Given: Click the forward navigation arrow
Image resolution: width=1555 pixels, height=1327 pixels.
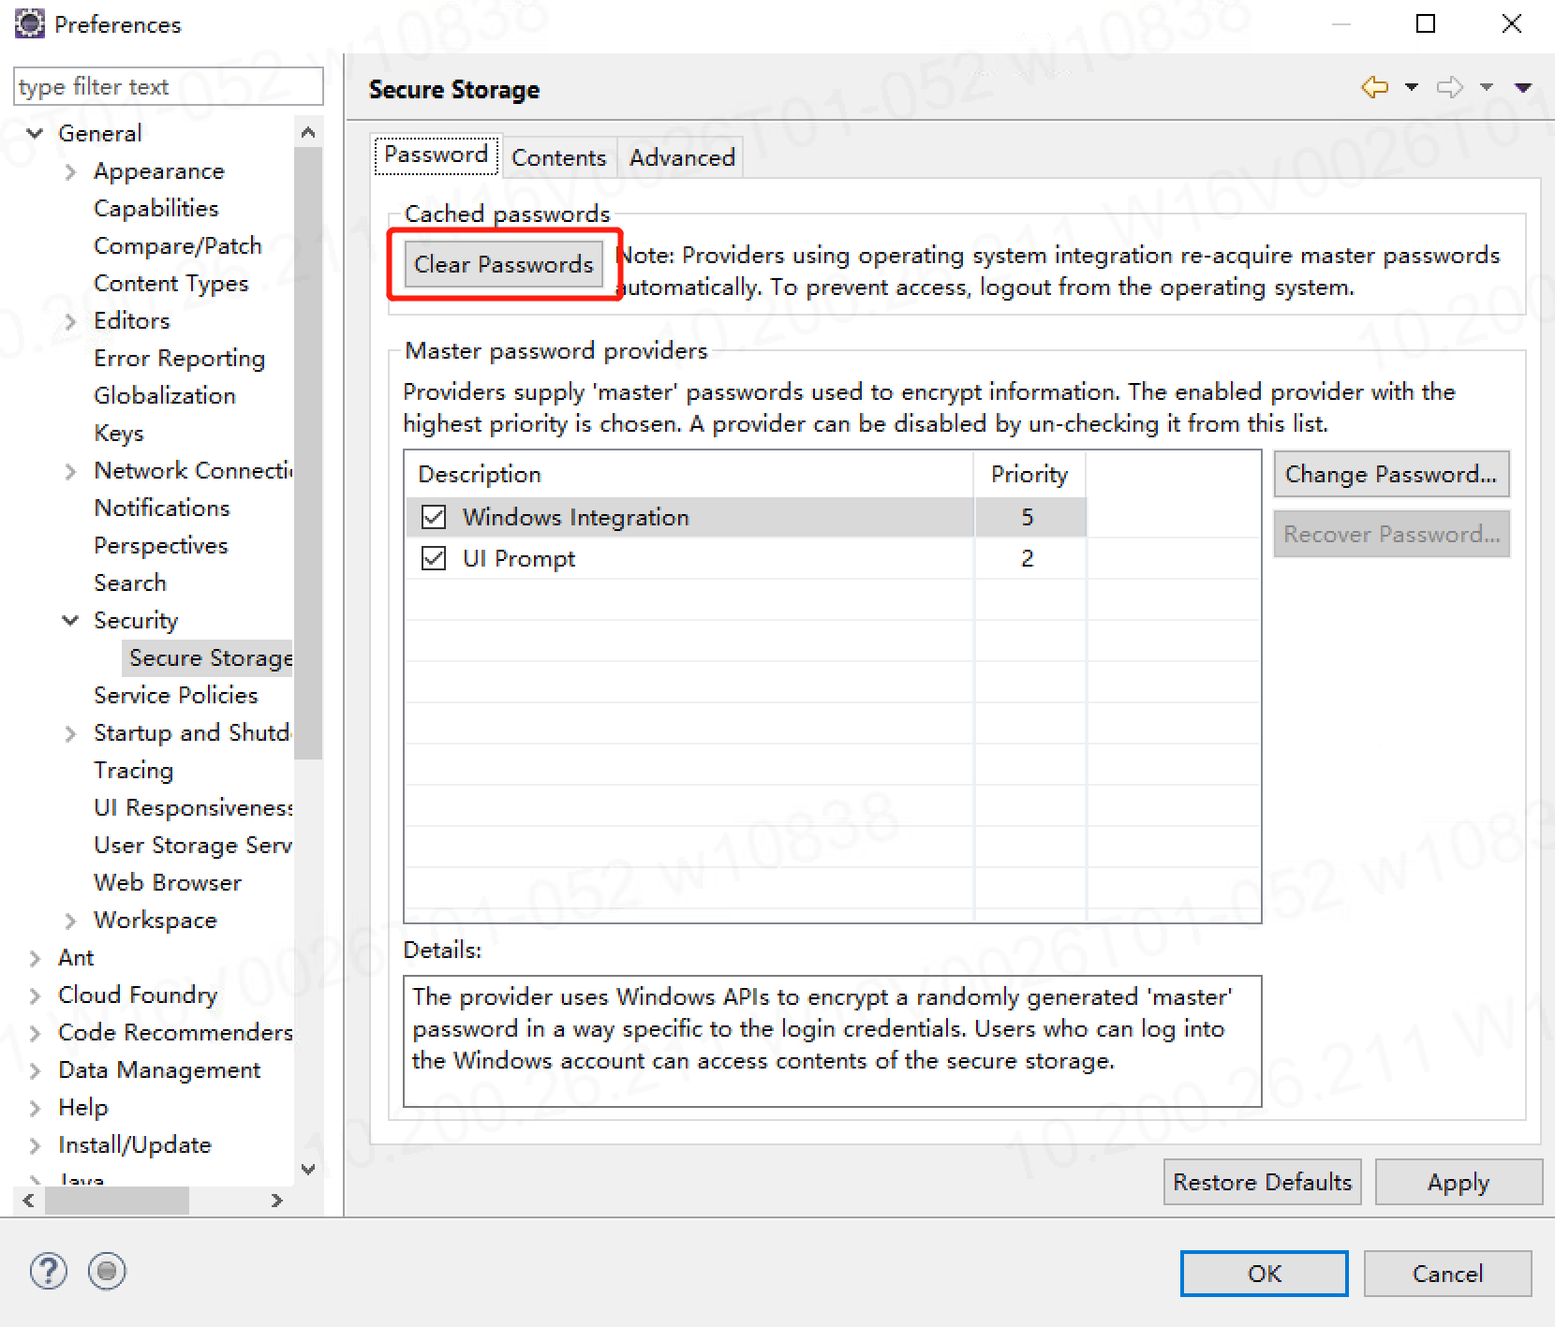Looking at the screenshot, I should point(1450,87).
